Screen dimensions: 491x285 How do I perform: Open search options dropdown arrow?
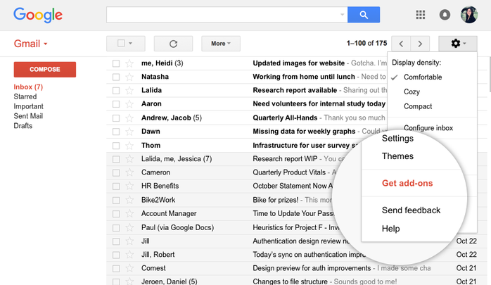[342, 15]
